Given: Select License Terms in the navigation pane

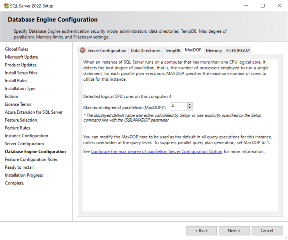Looking at the screenshot, I should coord(18,104).
